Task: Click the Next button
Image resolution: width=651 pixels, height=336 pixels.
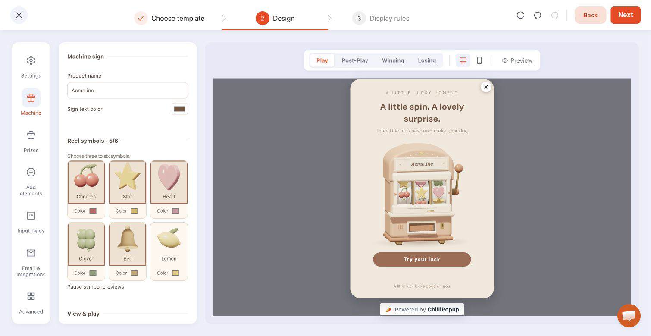Action: click(626, 15)
